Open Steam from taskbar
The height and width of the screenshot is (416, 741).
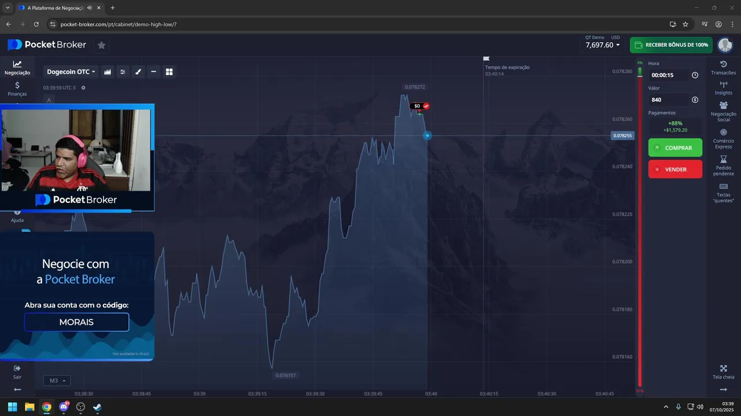click(97, 407)
